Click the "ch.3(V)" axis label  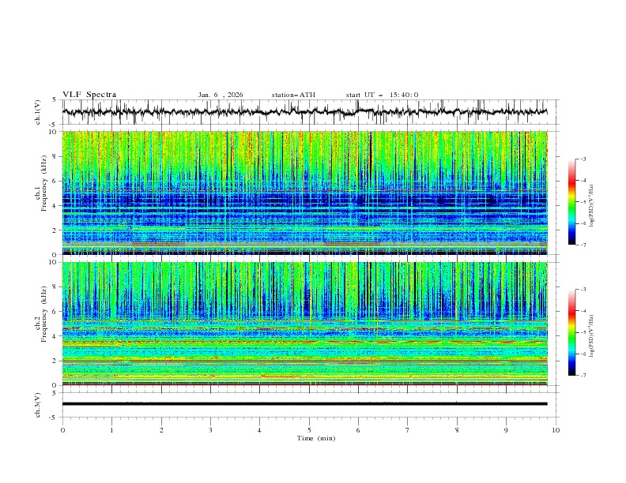[38, 405]
